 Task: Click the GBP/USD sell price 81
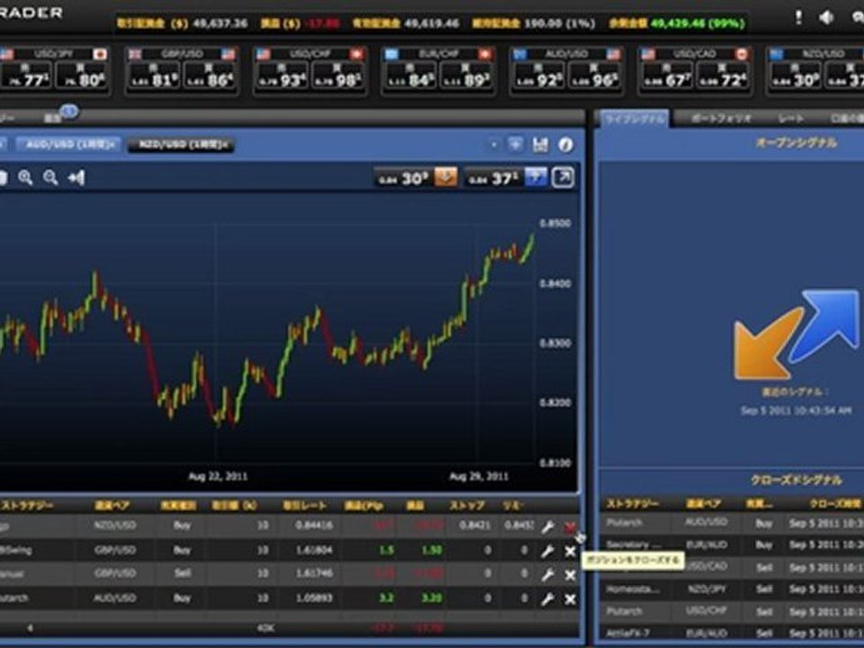coord(154,76)
